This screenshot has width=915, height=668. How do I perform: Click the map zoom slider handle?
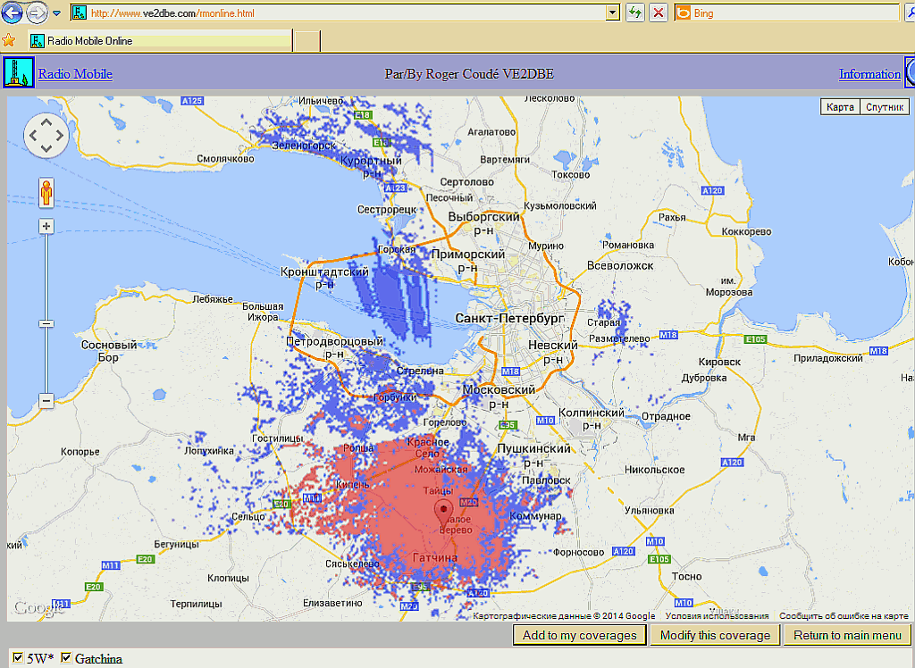pos(46,323)
